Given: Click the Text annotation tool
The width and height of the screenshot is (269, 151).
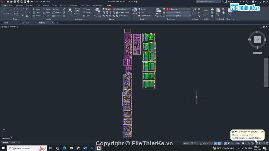Looking at the screenshot, I should pos(70,11).
